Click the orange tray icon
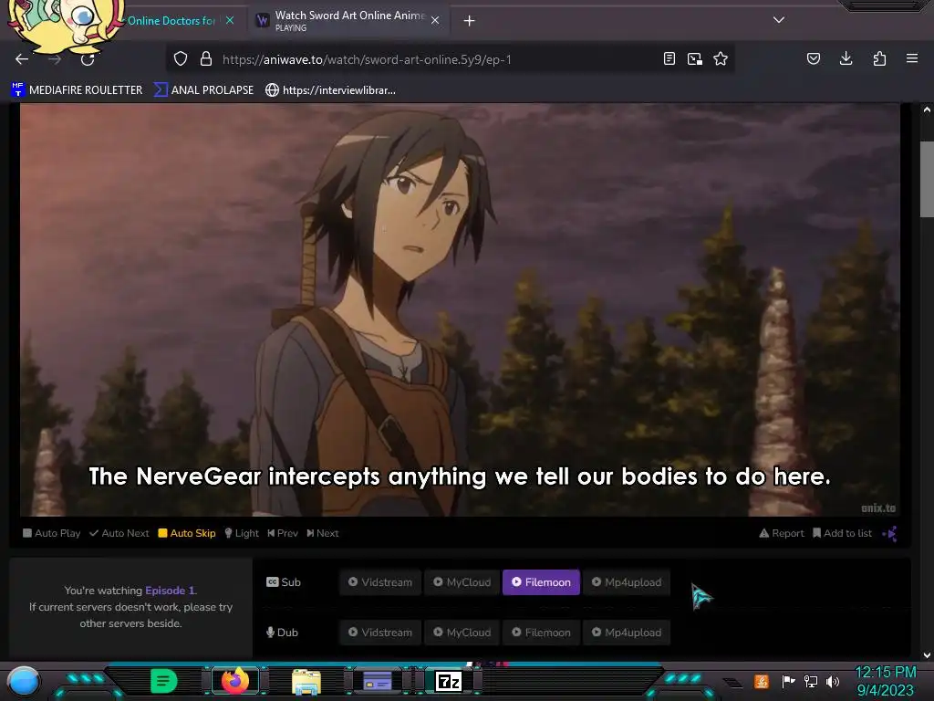The image size is (934, 701). point(762,681)
